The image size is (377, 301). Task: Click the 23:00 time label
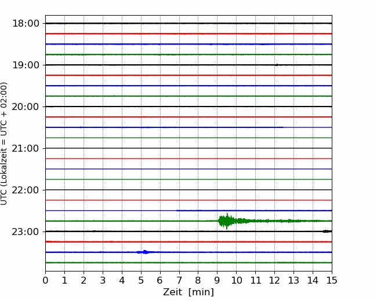[x=26, y=232]
